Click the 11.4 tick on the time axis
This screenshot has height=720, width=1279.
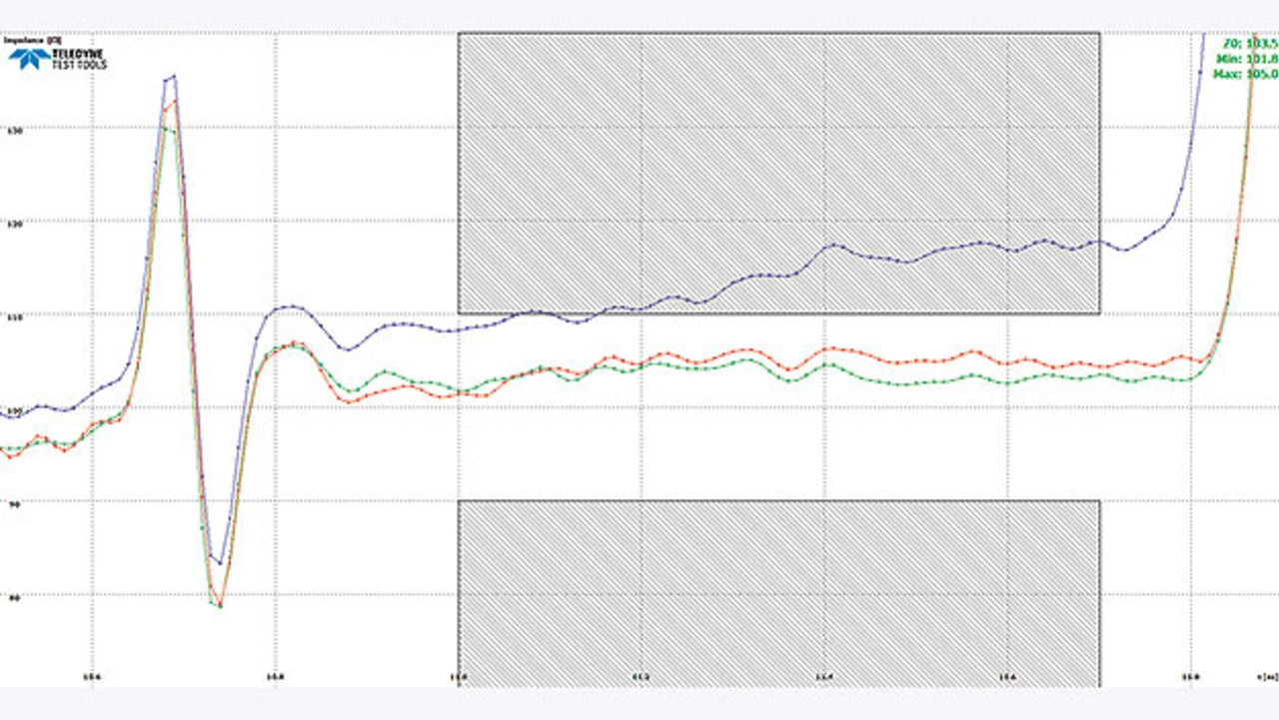pyautogui.click(x=823, y=677)
